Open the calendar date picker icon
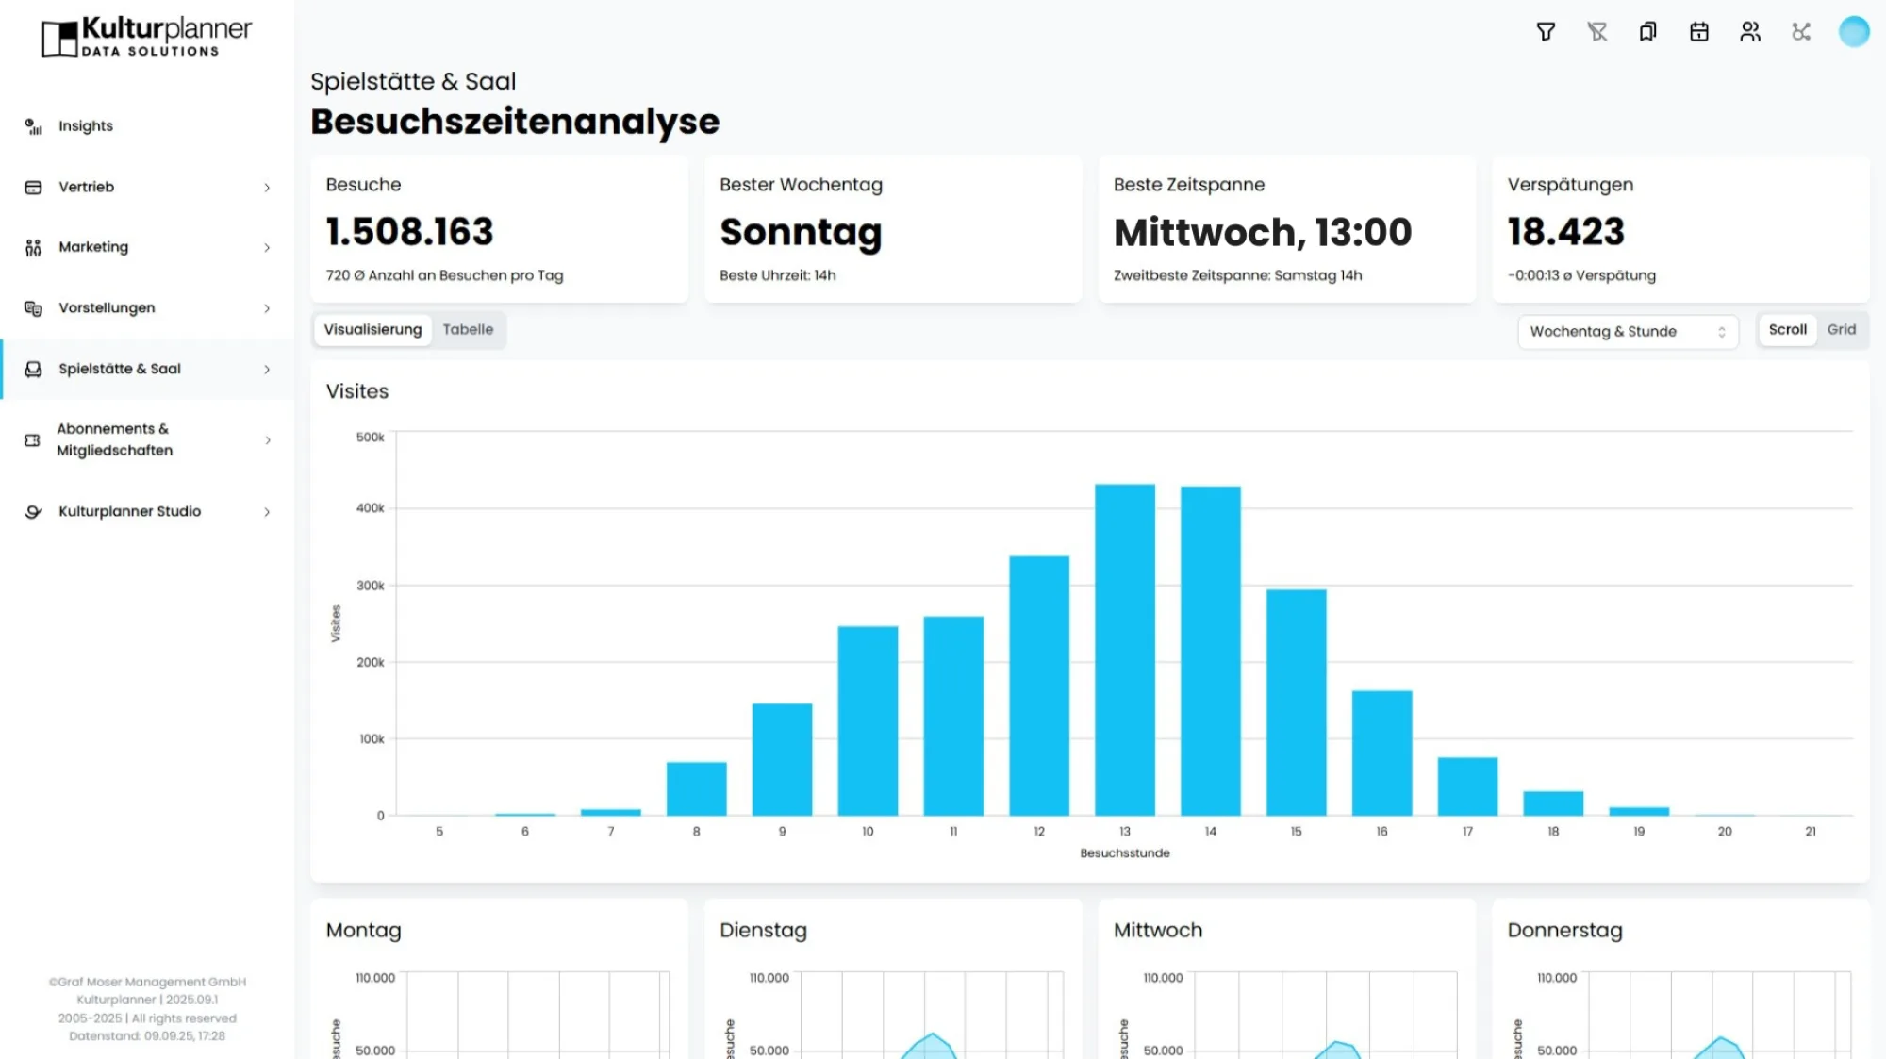The height and width of the screenshot is (1059, 1886). (1699, 31)
